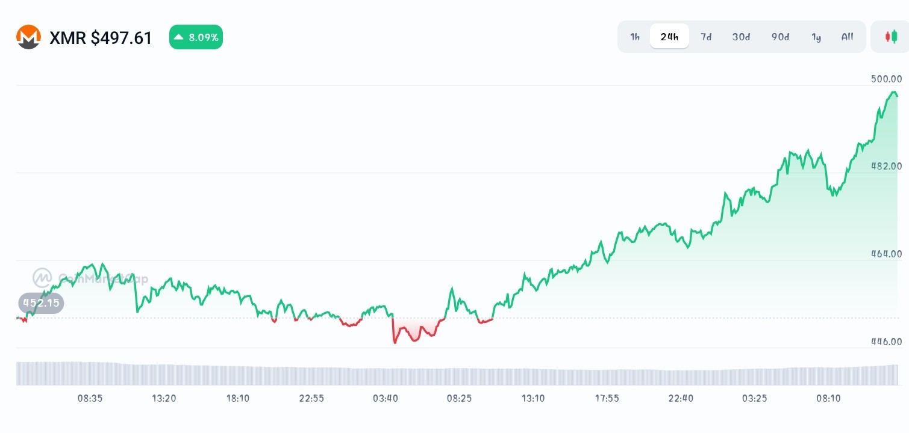Click the 452.15 opening price label

pos(41,303)
